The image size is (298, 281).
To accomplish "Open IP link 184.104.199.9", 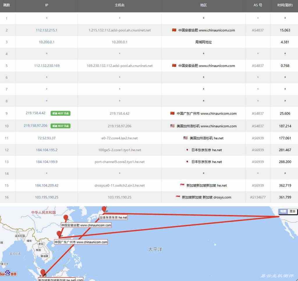I will click(47, 162).
